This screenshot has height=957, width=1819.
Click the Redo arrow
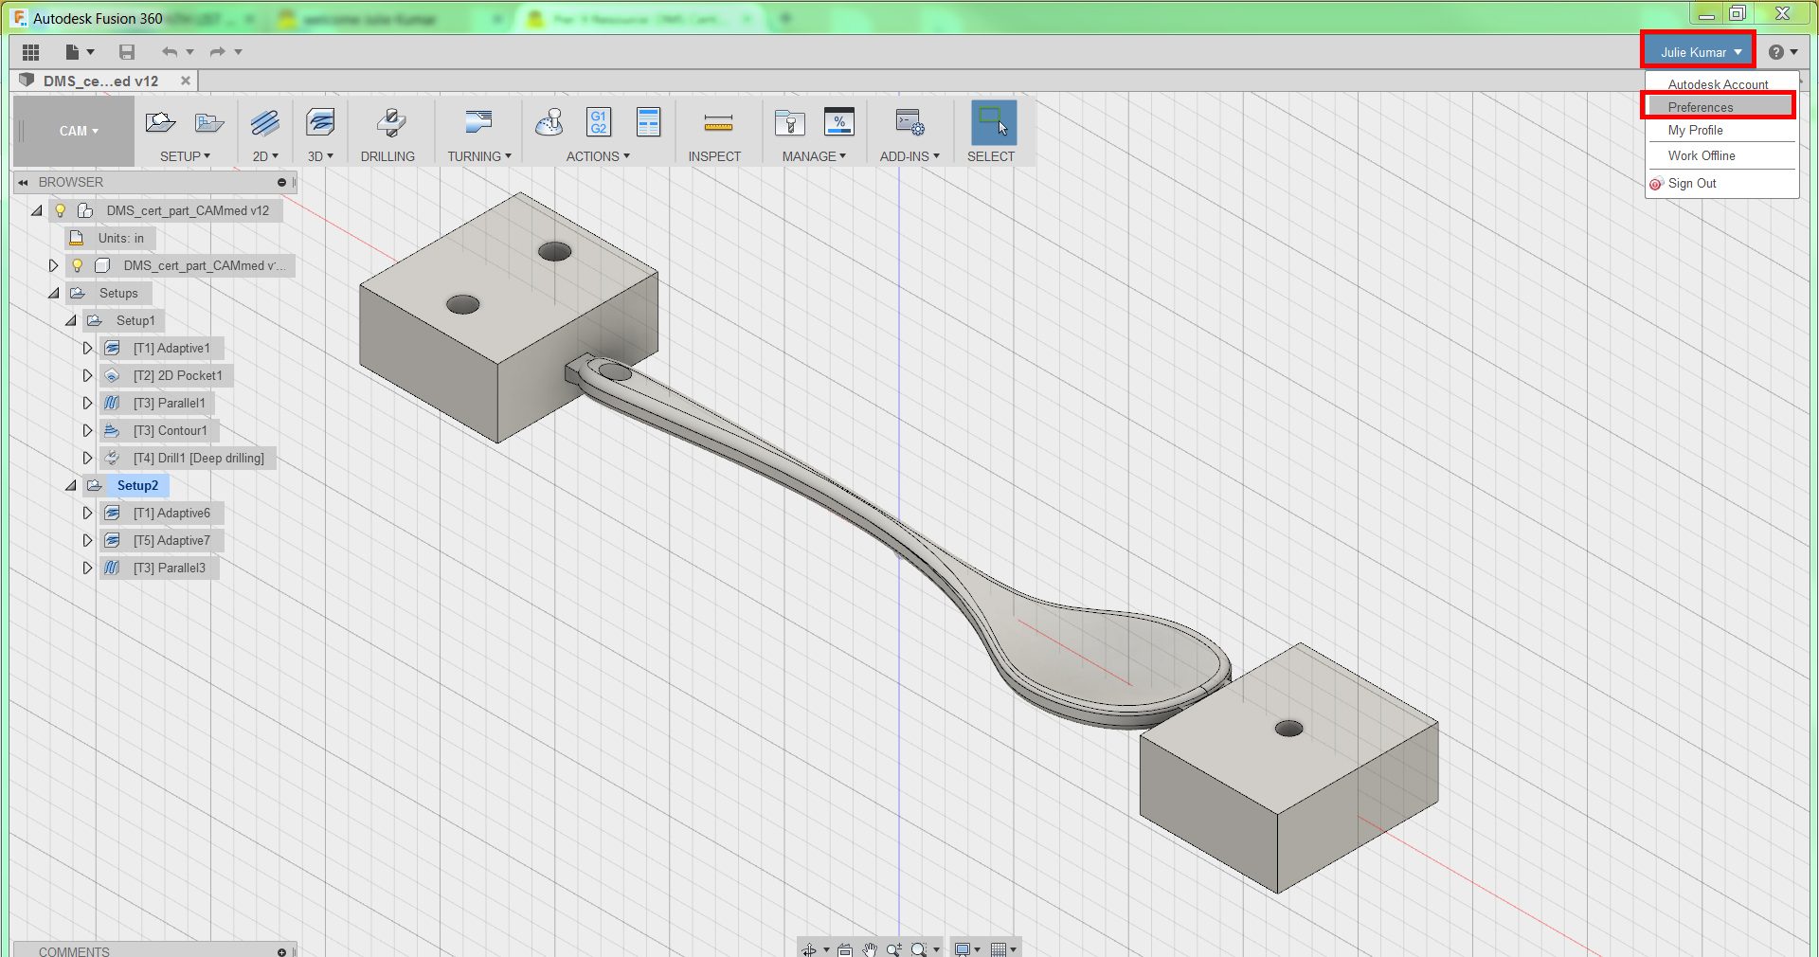coord(218,52)
